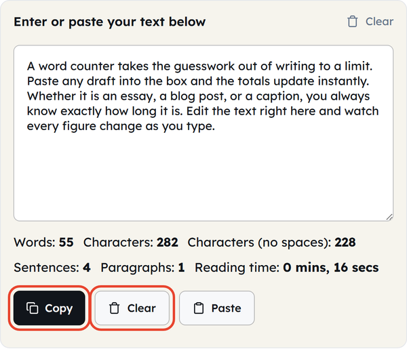This screenshot has width=407, height=349.
Task: Click the black Copy button label
Action: tap(58, 308)
